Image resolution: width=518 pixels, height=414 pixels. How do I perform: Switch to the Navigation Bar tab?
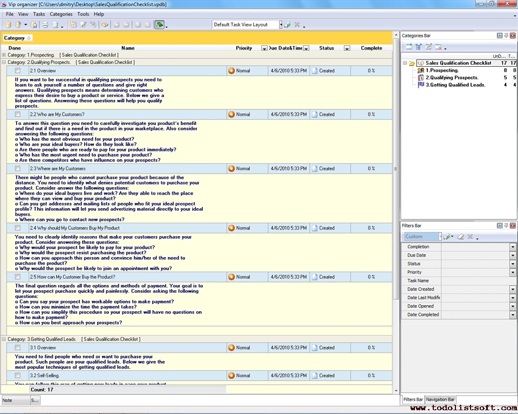(x=440, y=399)
